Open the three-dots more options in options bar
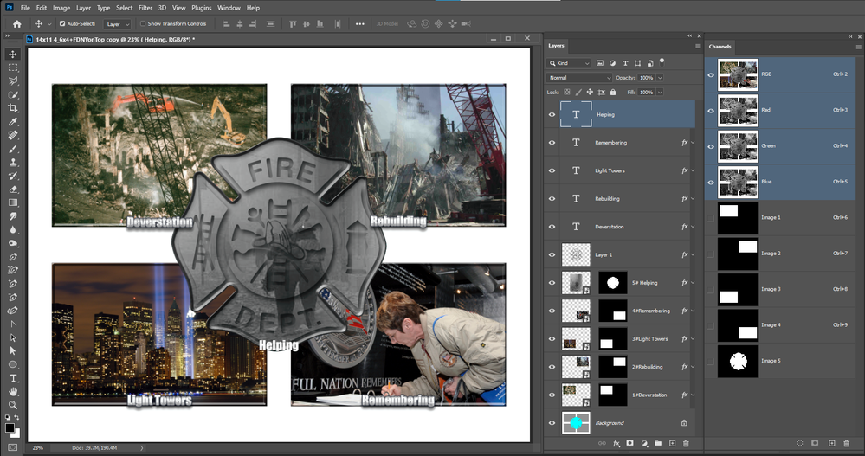This screenshot has width=865, height=456. pyautogui.click(x=359, y=23)
